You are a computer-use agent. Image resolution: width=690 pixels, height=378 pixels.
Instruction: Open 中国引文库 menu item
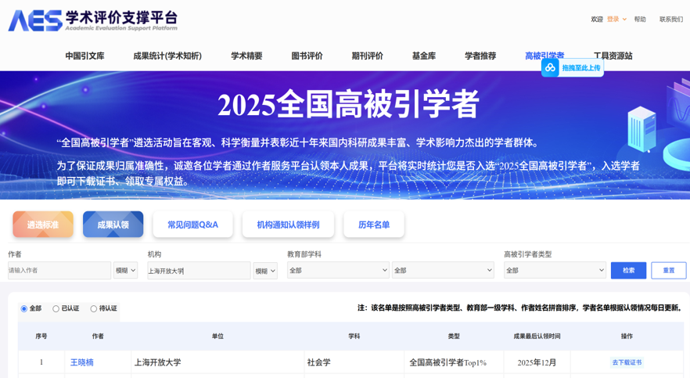84,56
